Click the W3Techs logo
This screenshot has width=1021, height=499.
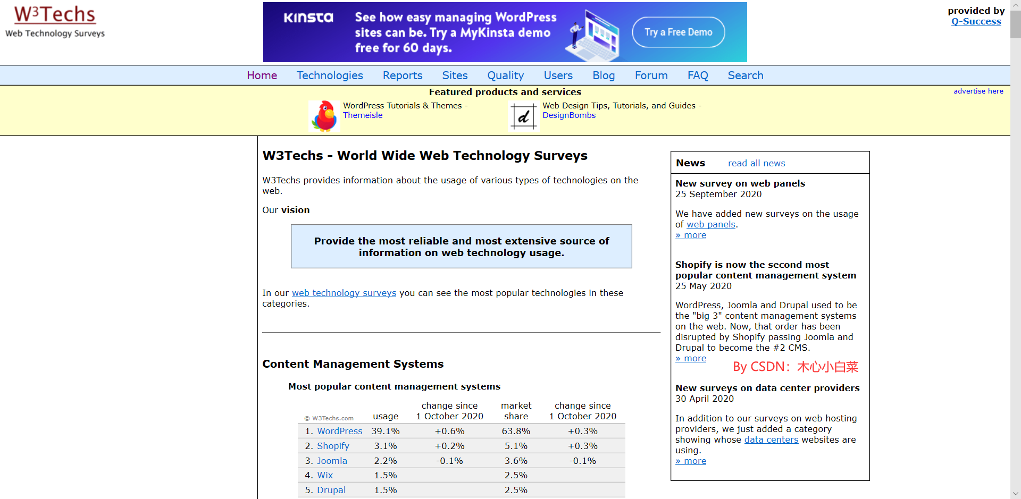point(55,21)
